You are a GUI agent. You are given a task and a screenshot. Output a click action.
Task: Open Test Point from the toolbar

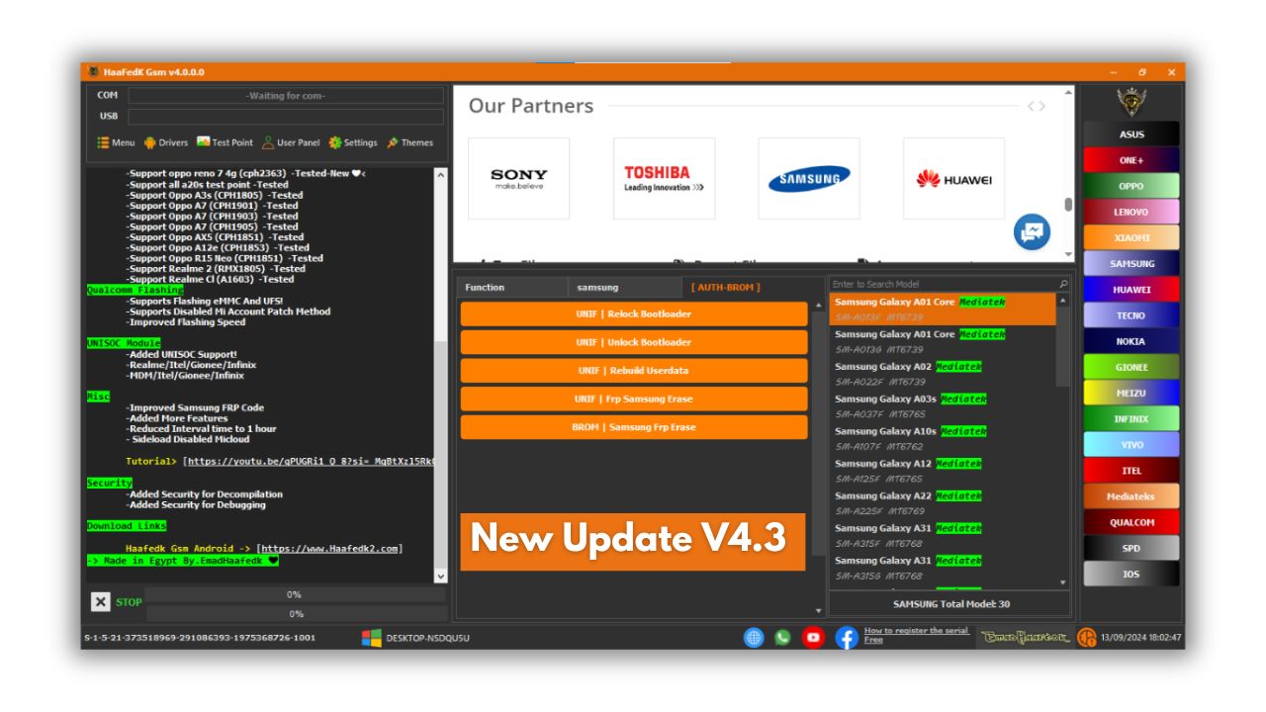(x=226, y=142)
